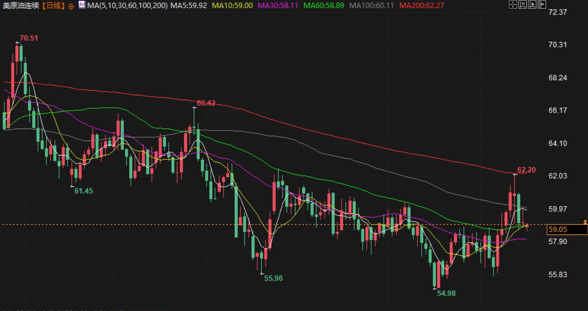The width and height of the screenshot is (588, 311).
Task: Click the 59.97 axis price value
Action: (x=557, y=209)
